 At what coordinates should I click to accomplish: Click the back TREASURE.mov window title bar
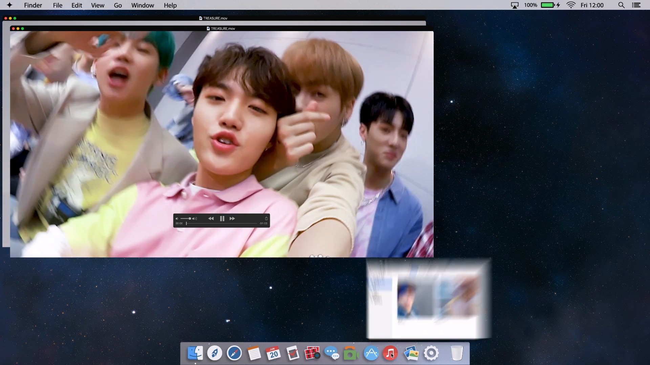pos(214,18)
